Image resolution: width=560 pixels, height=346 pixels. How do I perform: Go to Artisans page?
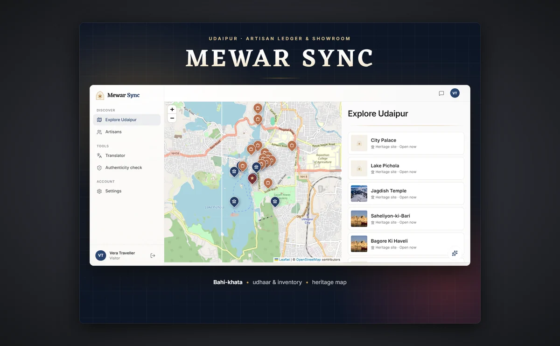(x=127, y=132)
